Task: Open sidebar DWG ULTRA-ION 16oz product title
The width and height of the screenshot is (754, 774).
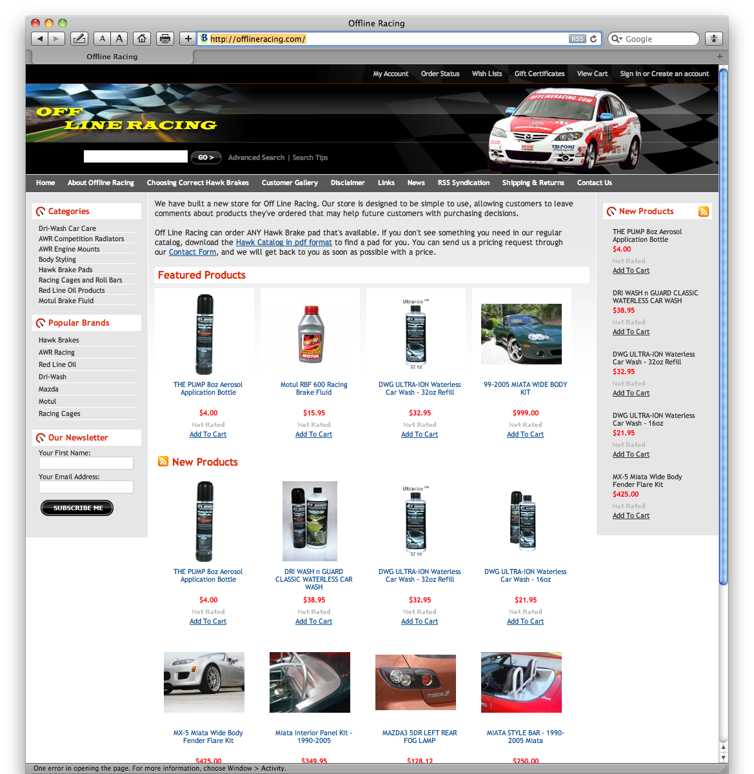Action: click(x=653, y=419)
